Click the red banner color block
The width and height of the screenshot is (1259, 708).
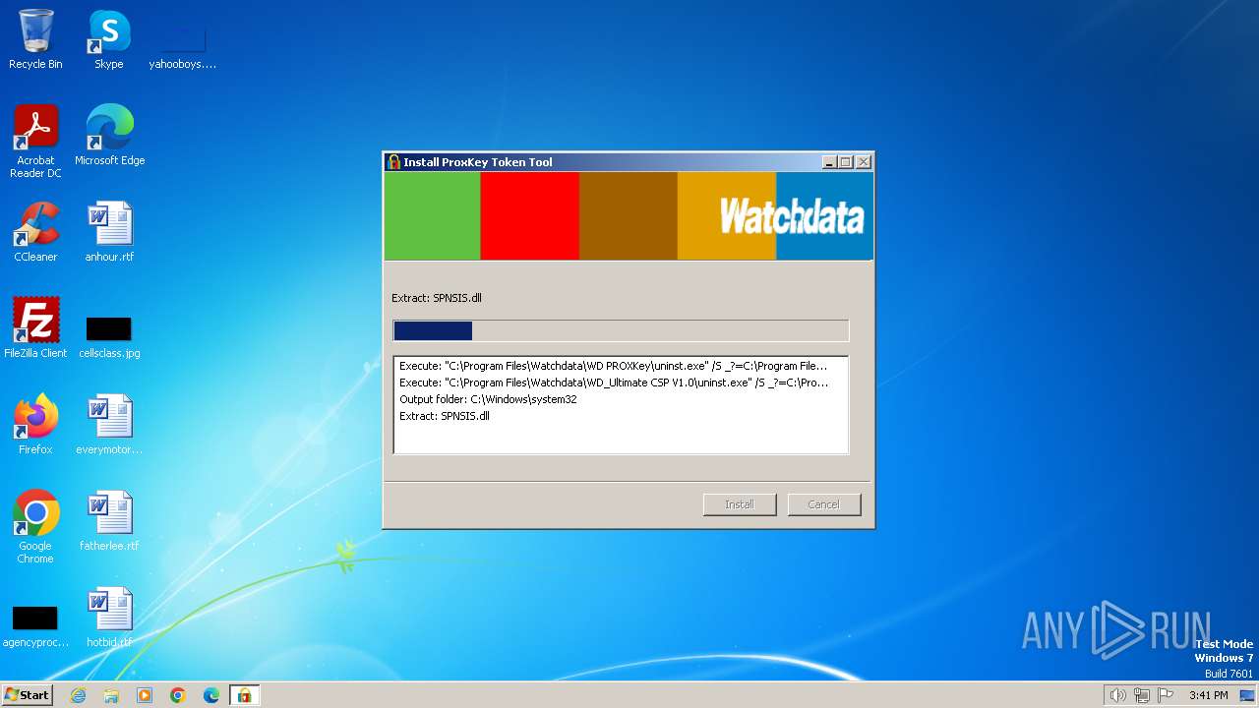pos(529,216)
